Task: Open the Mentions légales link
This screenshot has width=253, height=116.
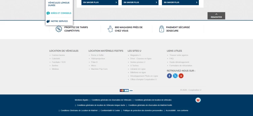Action: coord(82,100)
